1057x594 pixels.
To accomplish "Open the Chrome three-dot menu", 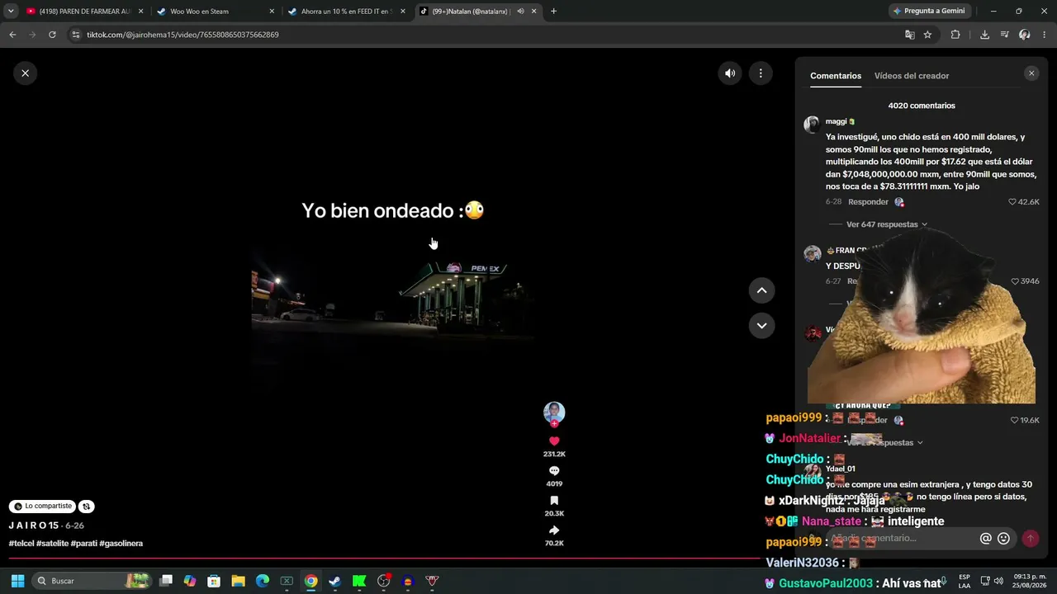I will (x=1045, y=35).
